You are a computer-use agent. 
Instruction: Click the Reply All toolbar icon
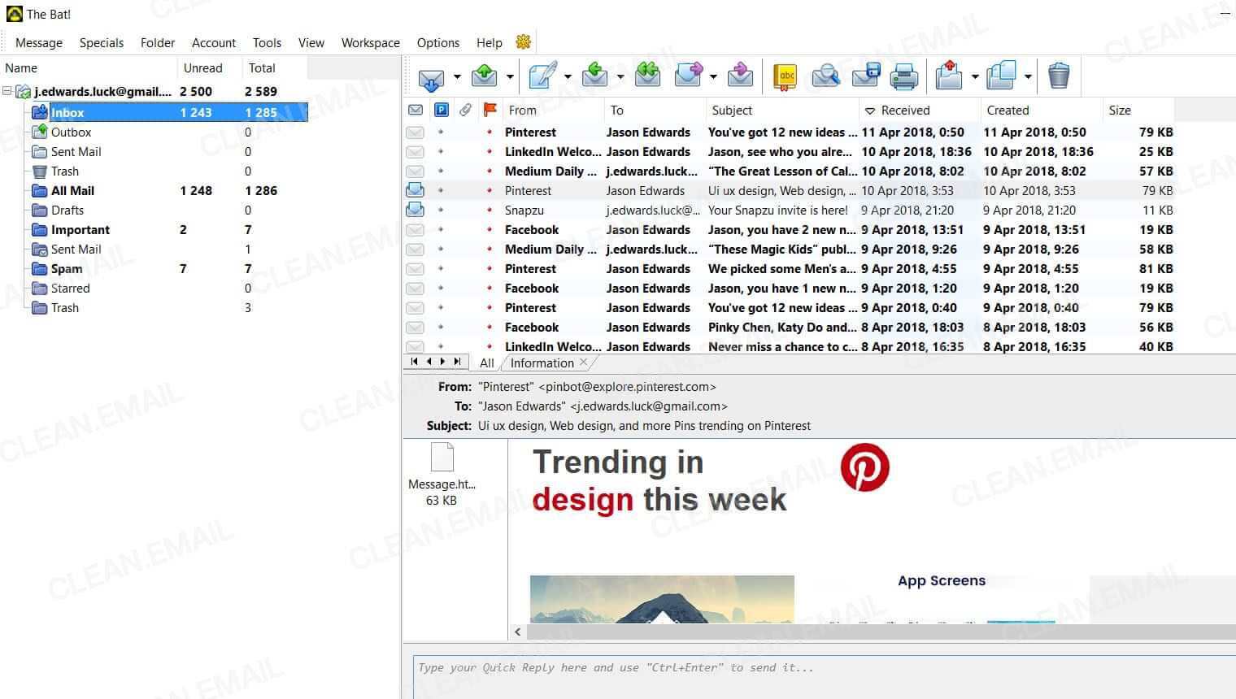pyautogui.click(x=647, y=76)
